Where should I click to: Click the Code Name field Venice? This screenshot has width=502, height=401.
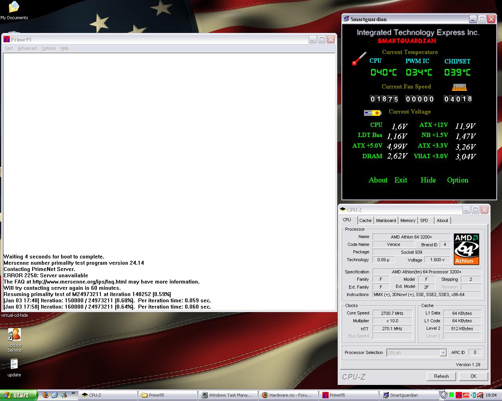click(393, 244)
